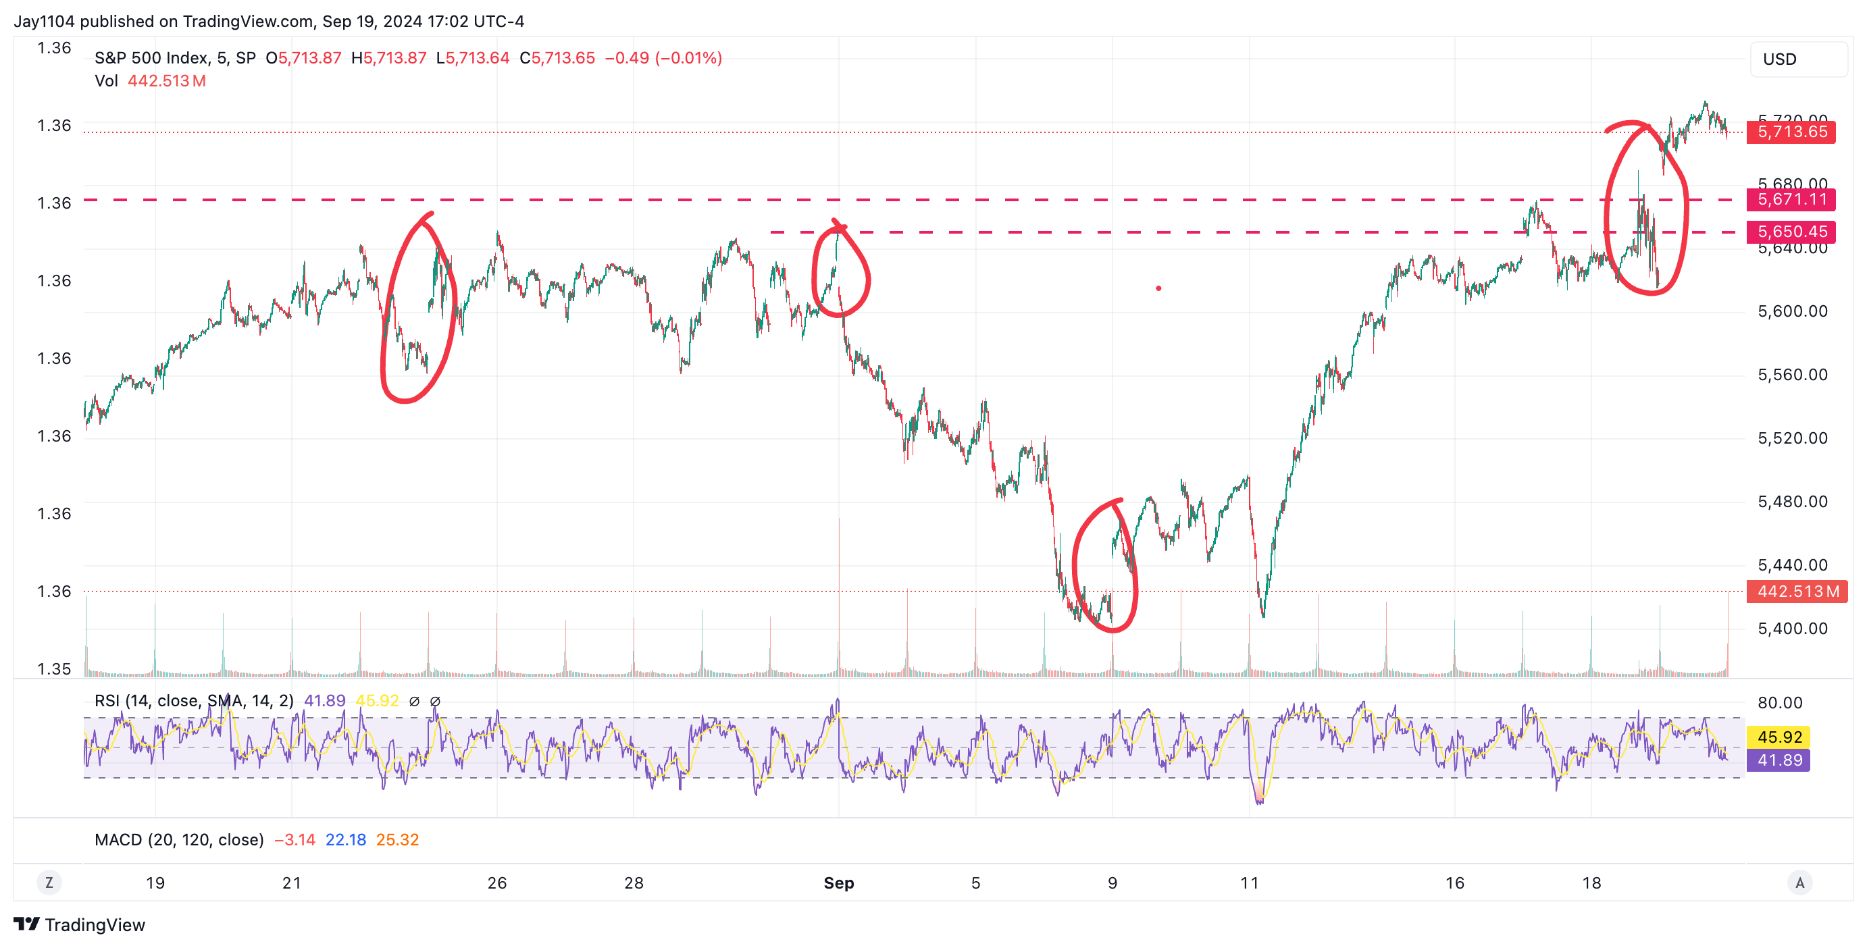Click the 5,400.00 price scale label

coord(1792,629)
